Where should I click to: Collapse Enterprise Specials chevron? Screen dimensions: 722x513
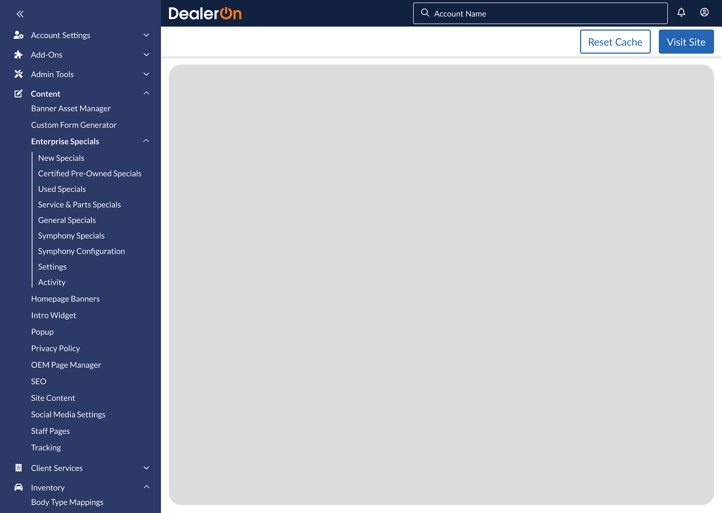146,141
